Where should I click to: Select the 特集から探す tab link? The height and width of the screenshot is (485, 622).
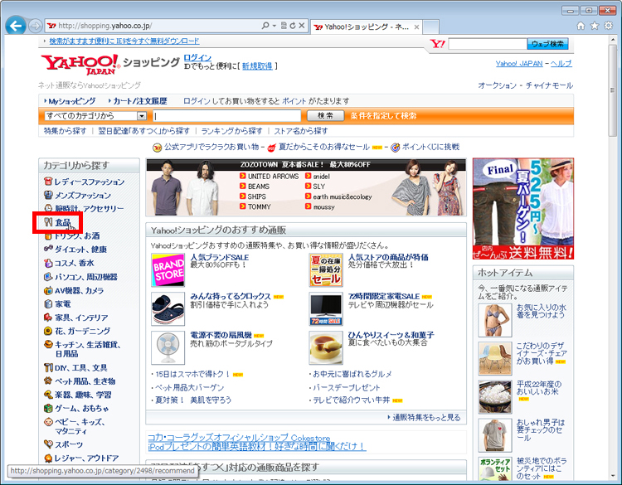65,131
